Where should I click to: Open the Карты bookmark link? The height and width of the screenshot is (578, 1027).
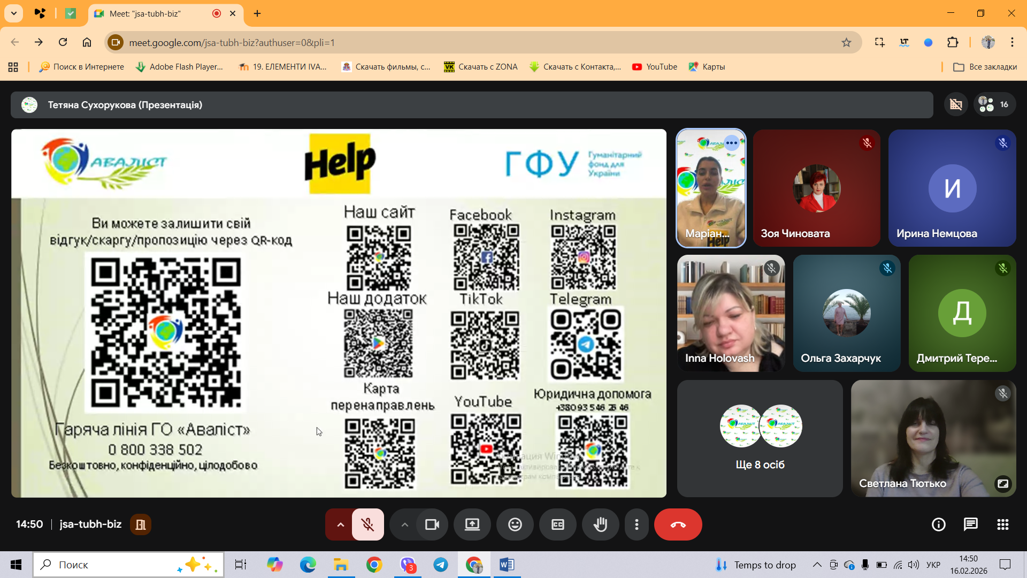point(707,67)
